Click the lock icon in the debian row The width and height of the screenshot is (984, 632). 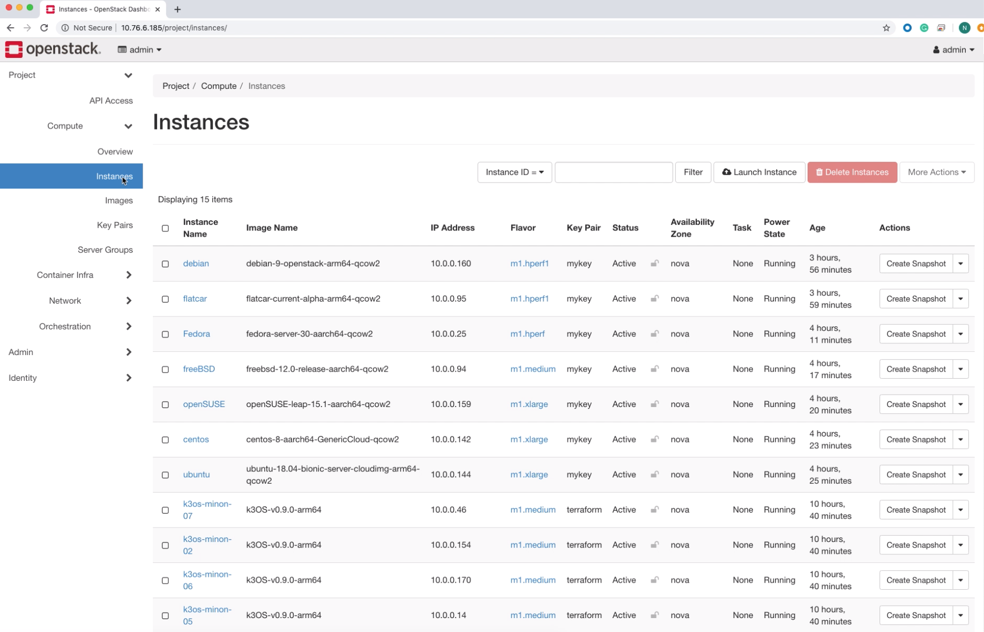pos(654,264)
